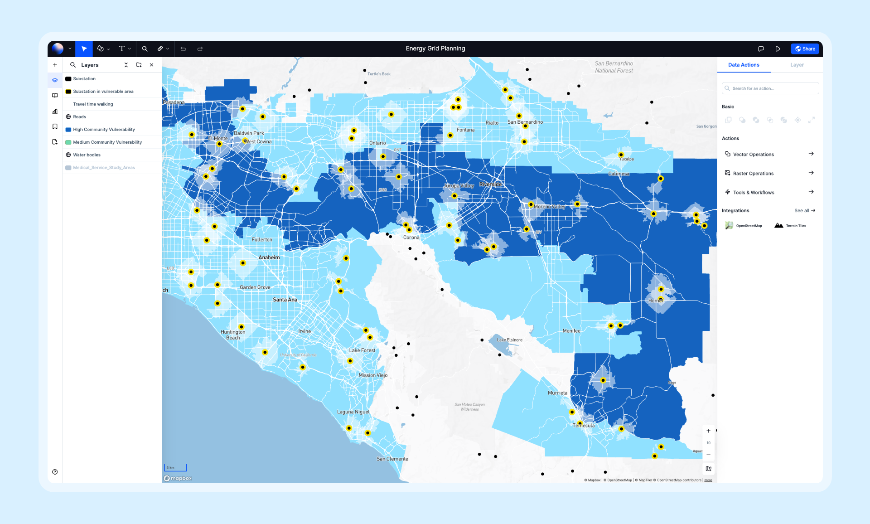Open the help icon at bottom left

tap(55, 472)
